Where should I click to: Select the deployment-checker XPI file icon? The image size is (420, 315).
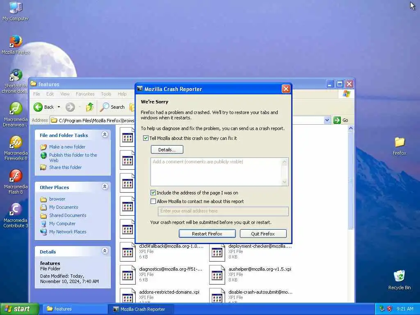tap(217, 252)
